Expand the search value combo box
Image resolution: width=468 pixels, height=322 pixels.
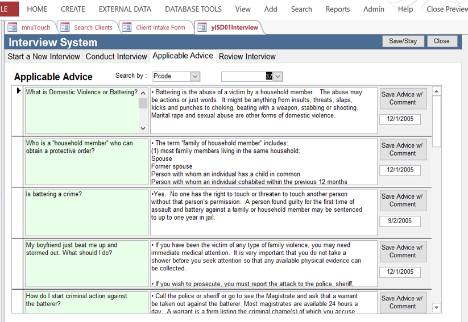(278, 76)
